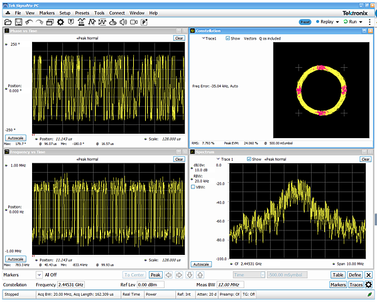Open the Presets menu
Screen dimensions: 377x302
(82, 13)
